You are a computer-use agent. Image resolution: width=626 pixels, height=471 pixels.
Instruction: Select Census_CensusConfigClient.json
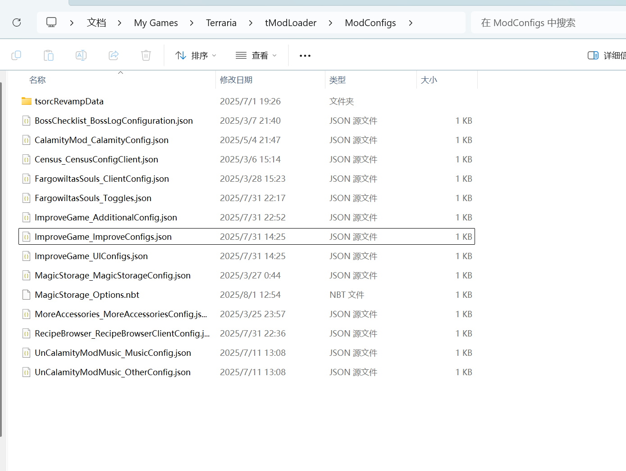96,159
